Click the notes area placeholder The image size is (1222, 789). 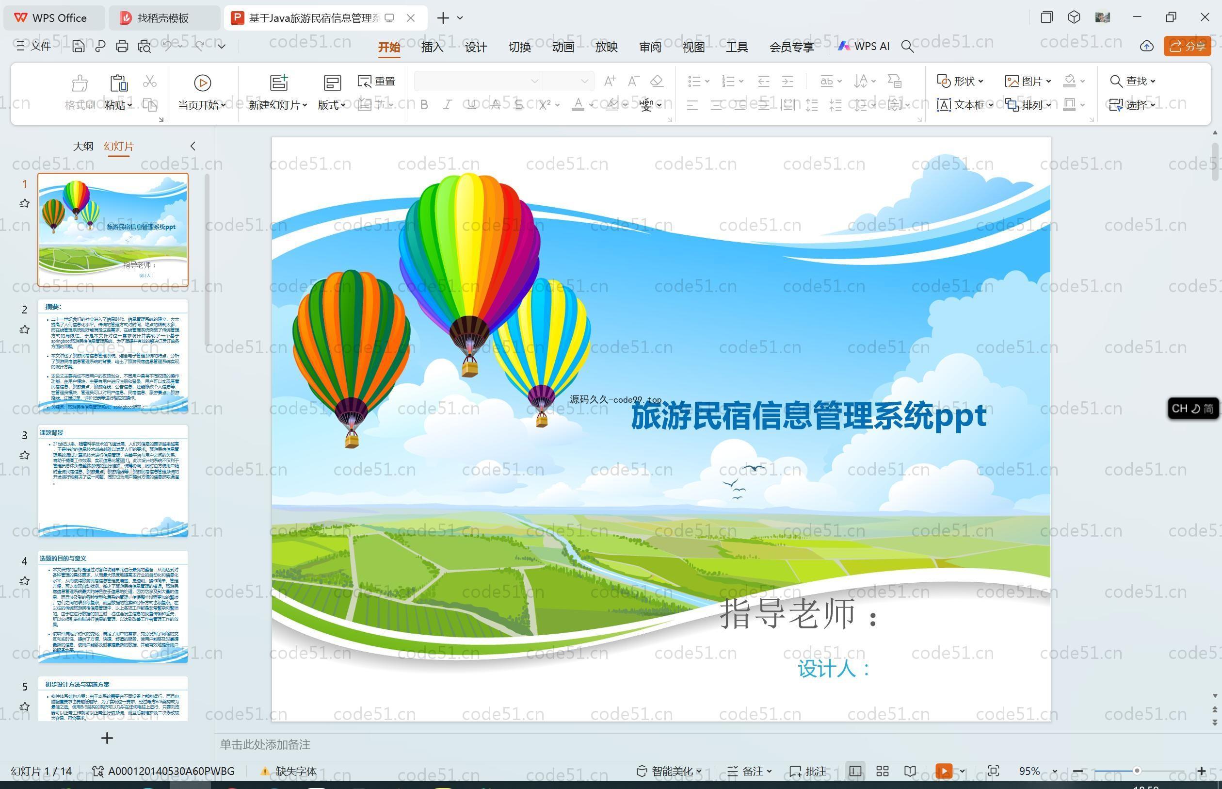coord(265,744)
